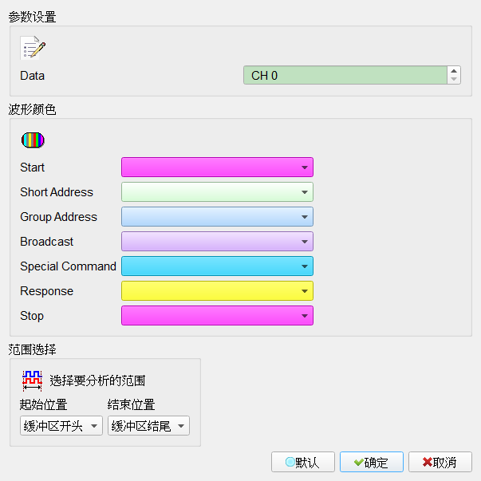Open the Stop color dropdown
Viewport: 481px width, 481px height.
[x=217, y=315]
